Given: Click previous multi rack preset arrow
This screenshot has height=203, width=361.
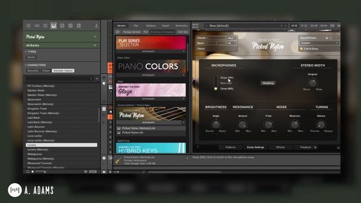Looking at the screenshot, I should pos(281,26).
